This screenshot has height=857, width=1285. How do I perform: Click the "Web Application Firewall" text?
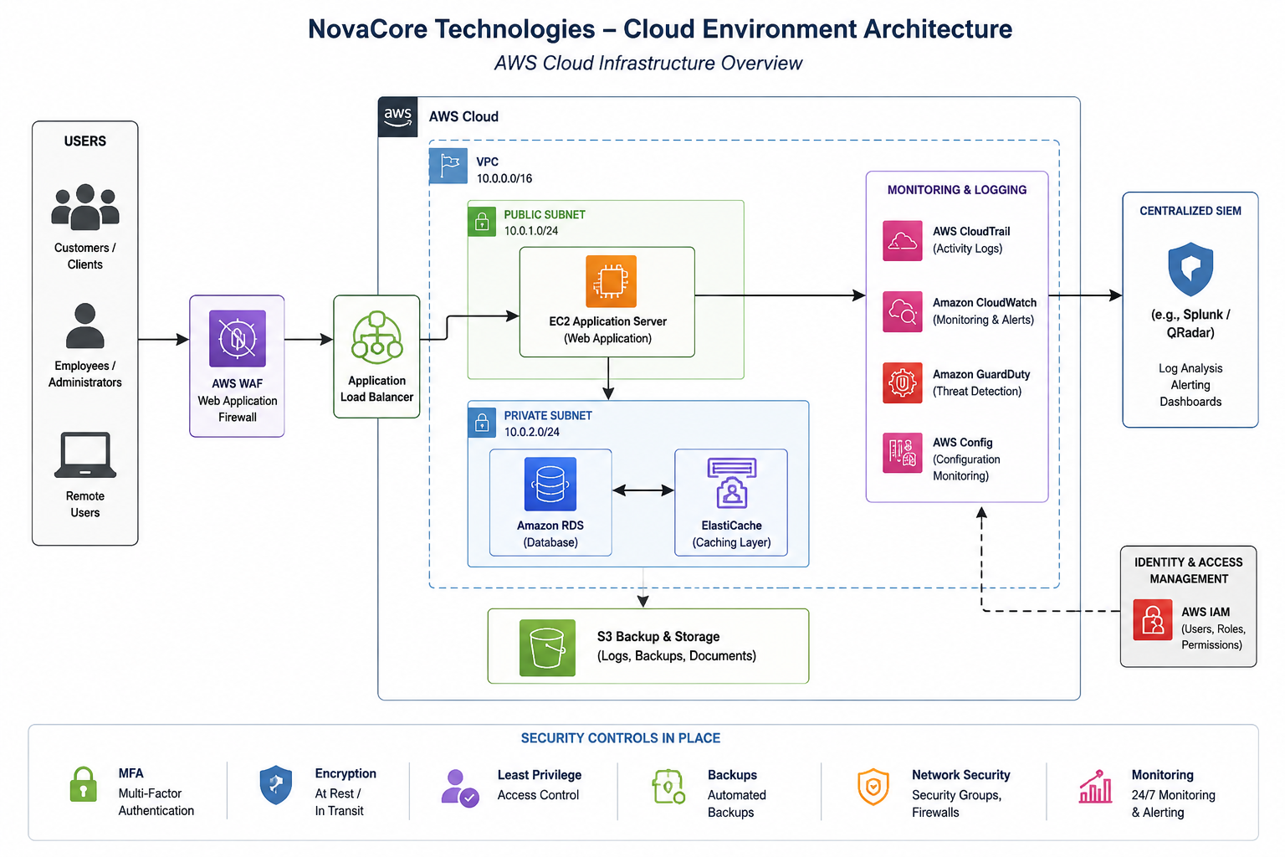(x=238, y=409)
